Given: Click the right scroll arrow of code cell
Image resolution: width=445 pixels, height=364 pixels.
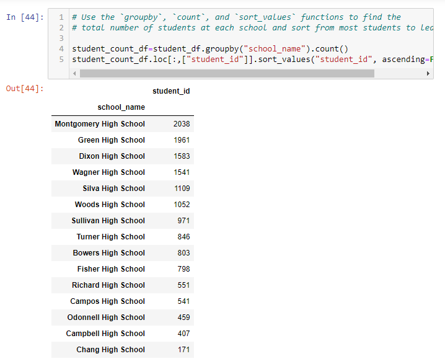Looking at the screenshot, I should (428, 74).
